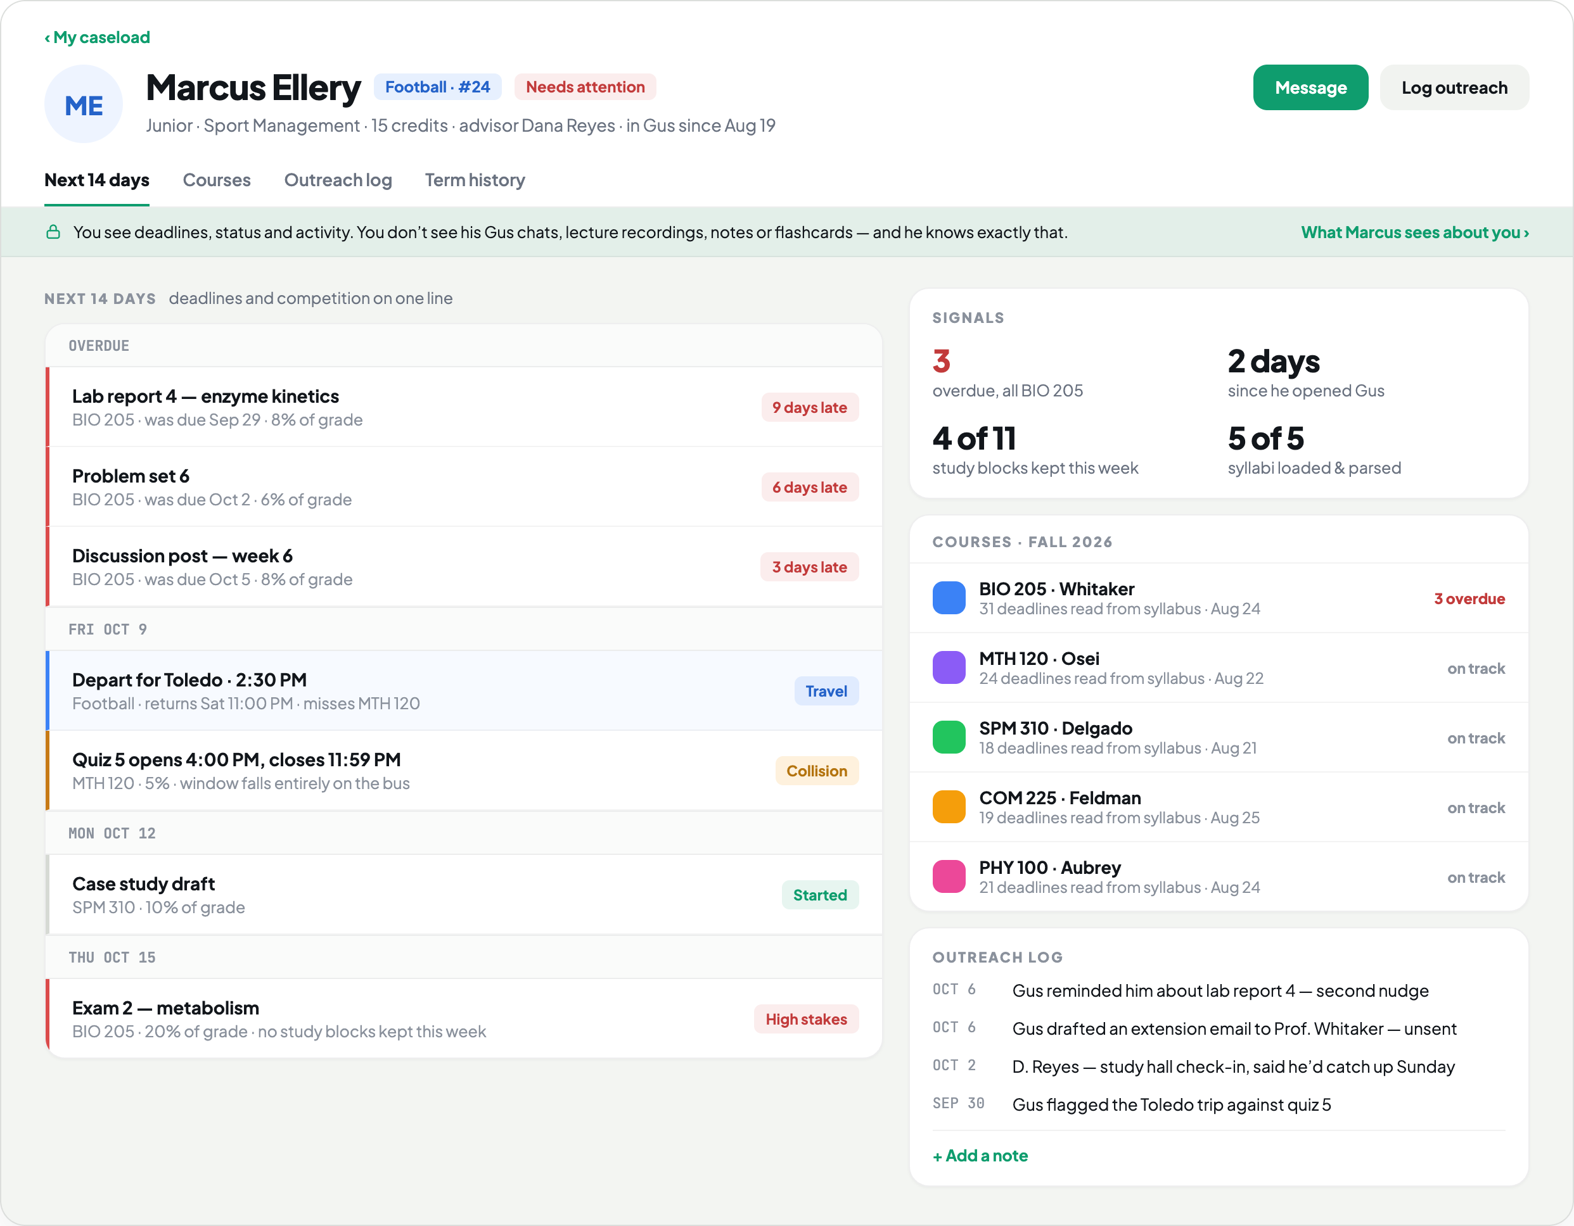Click the ME avatar circle
Viewport: 1574px width, 1226px height.
(84, 104)
